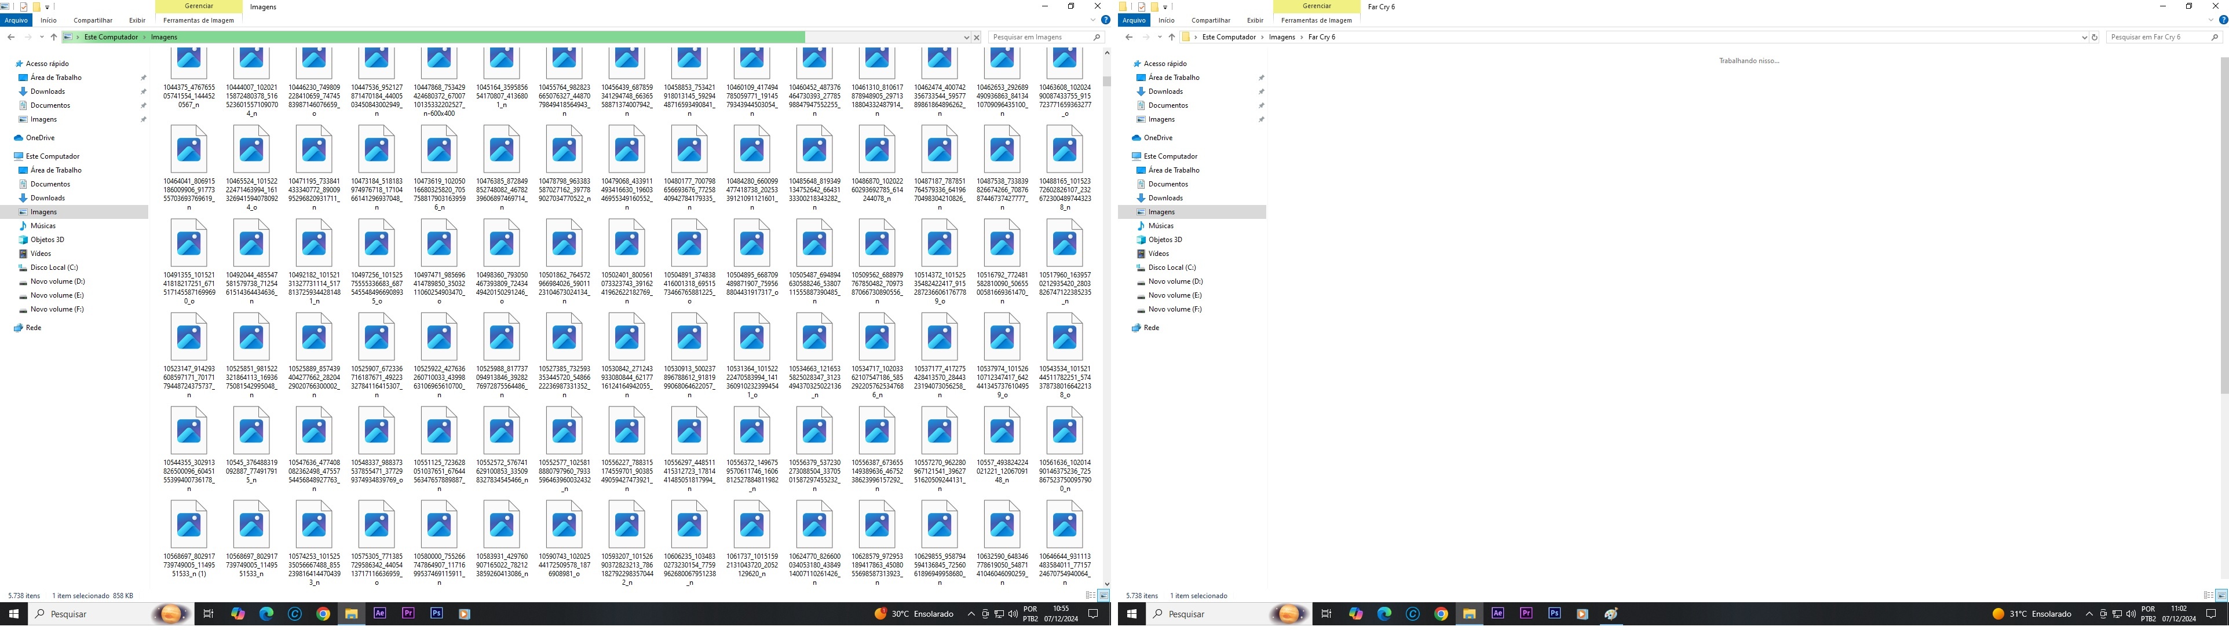2229x630 pixels.
Task: Switch Far Cry 6 window to large icons view
Action: (x=2221, y=595)
